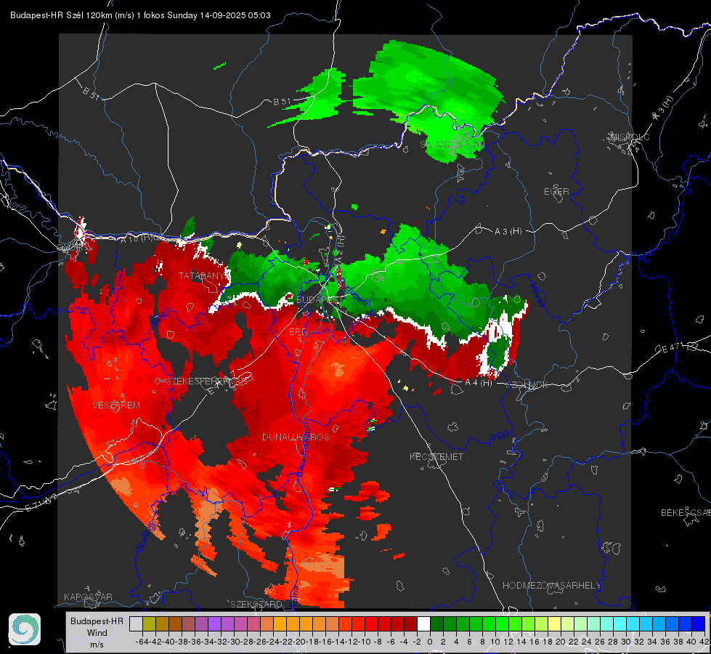Click the MISKOLC city label
The image size is (711, 654).
[630, 137]
